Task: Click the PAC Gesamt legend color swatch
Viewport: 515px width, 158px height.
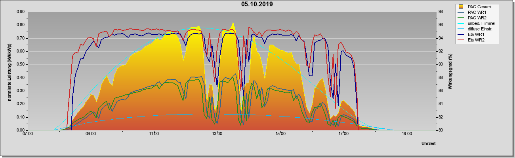Action: (x=461, y=7)
